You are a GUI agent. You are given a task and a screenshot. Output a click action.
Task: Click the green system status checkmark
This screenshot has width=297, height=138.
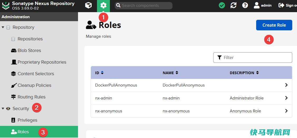point(222,6)
